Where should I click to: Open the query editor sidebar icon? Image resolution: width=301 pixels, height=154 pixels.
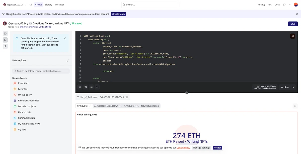pos(5,33)
